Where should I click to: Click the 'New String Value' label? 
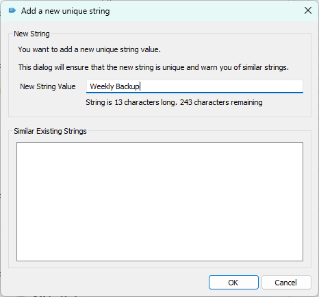point(48,86)
